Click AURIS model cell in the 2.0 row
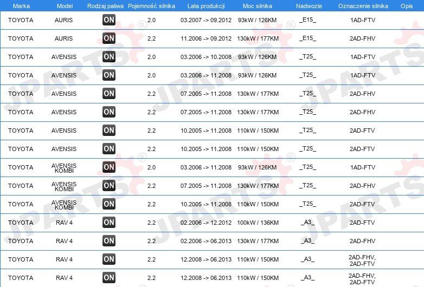 63,20
